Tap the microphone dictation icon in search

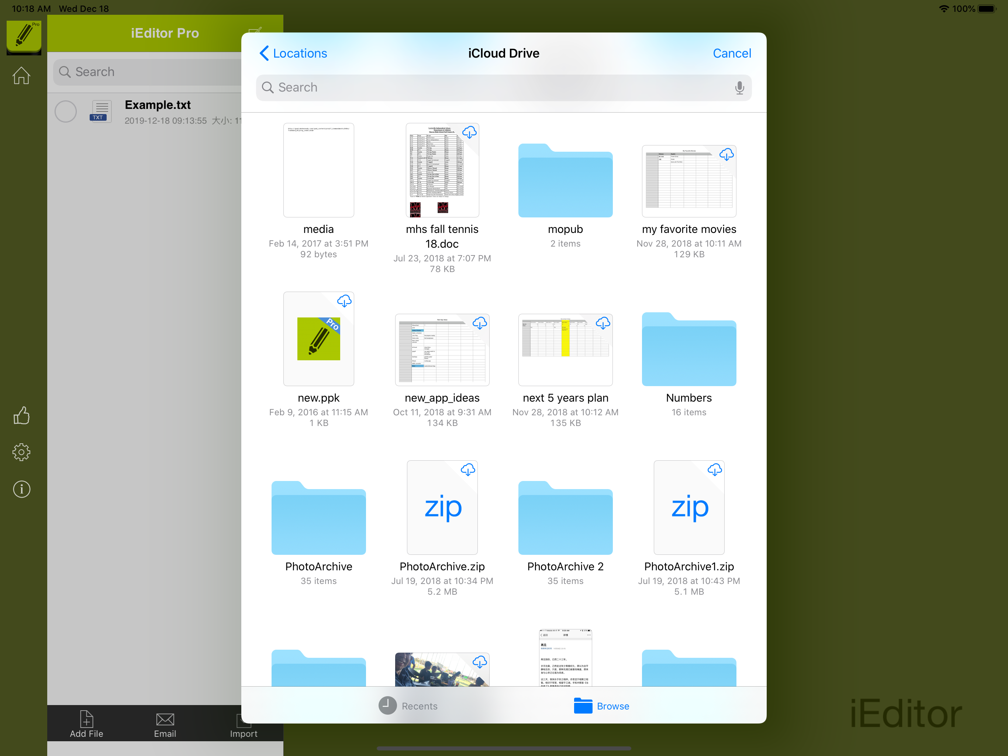739,87
